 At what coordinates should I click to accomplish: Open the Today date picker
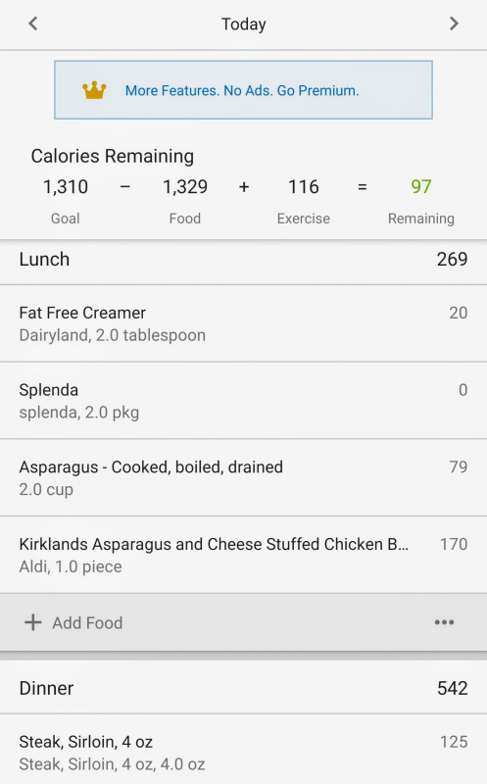tap(243, 24)
